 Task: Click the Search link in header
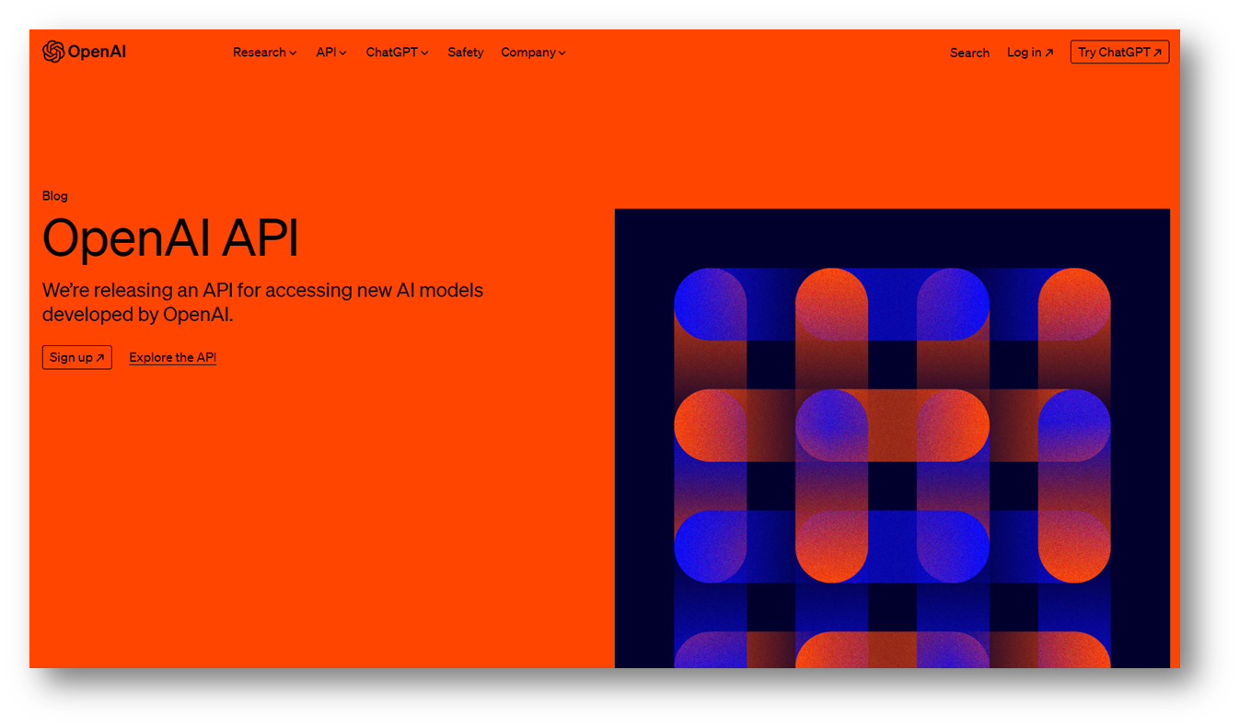[x=969, y=52]
